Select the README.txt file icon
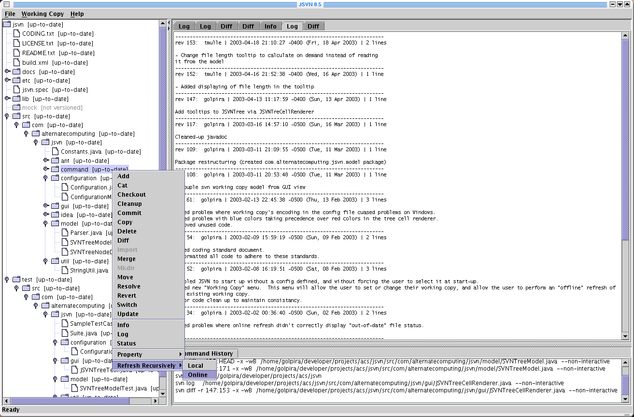 point(16,53)
